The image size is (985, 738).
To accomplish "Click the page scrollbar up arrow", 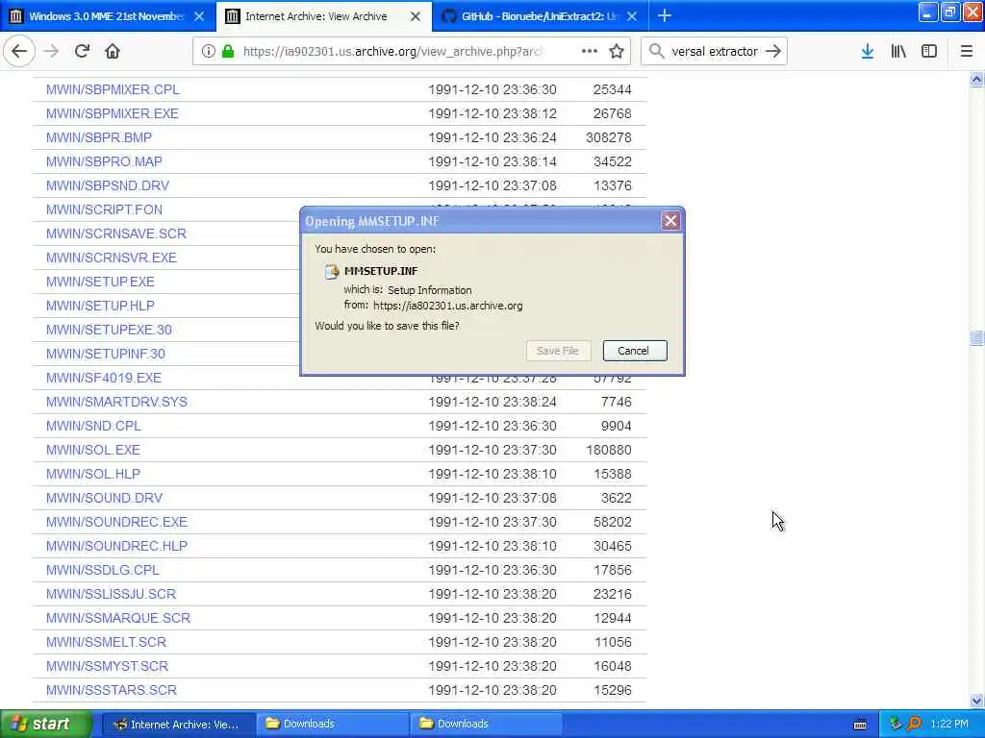I will pos(976,79).
